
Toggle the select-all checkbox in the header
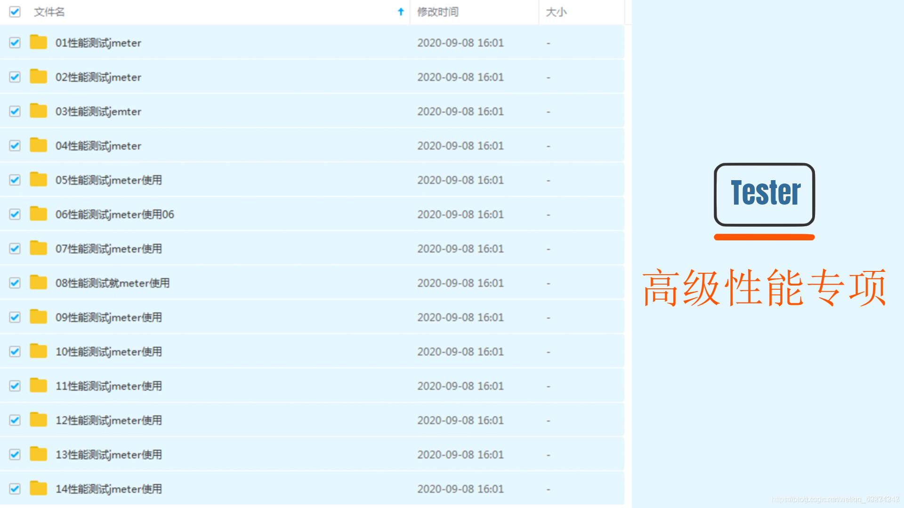pyautogui.click(x=15, y=12)
